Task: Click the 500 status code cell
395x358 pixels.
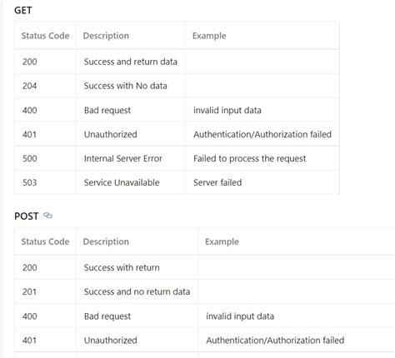Action: tap(30, 158)
